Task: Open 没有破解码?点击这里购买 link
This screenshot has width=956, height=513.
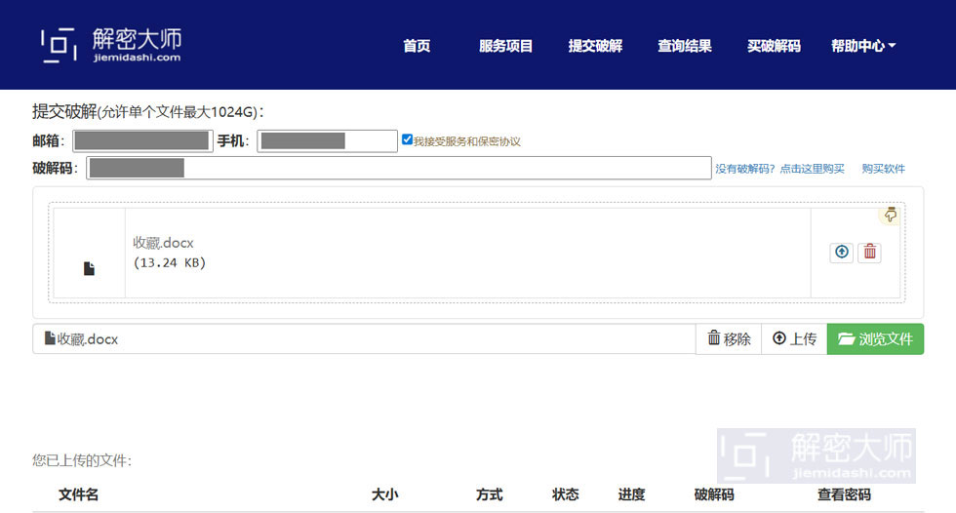Action: [x=779, y=169]
